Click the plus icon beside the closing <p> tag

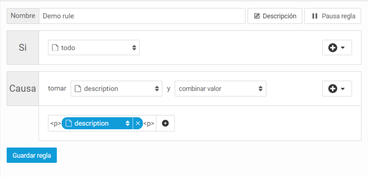166,123
